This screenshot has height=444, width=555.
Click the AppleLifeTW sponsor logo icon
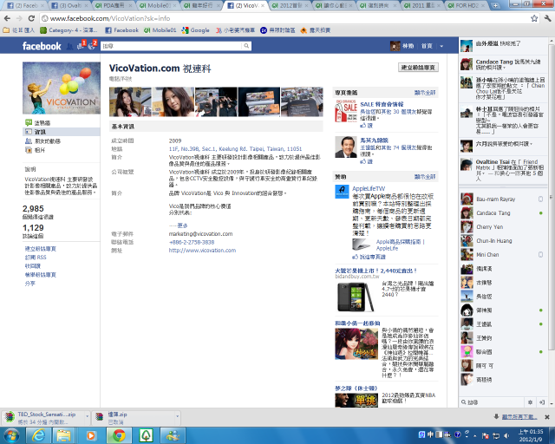click(x=342, y=192)
